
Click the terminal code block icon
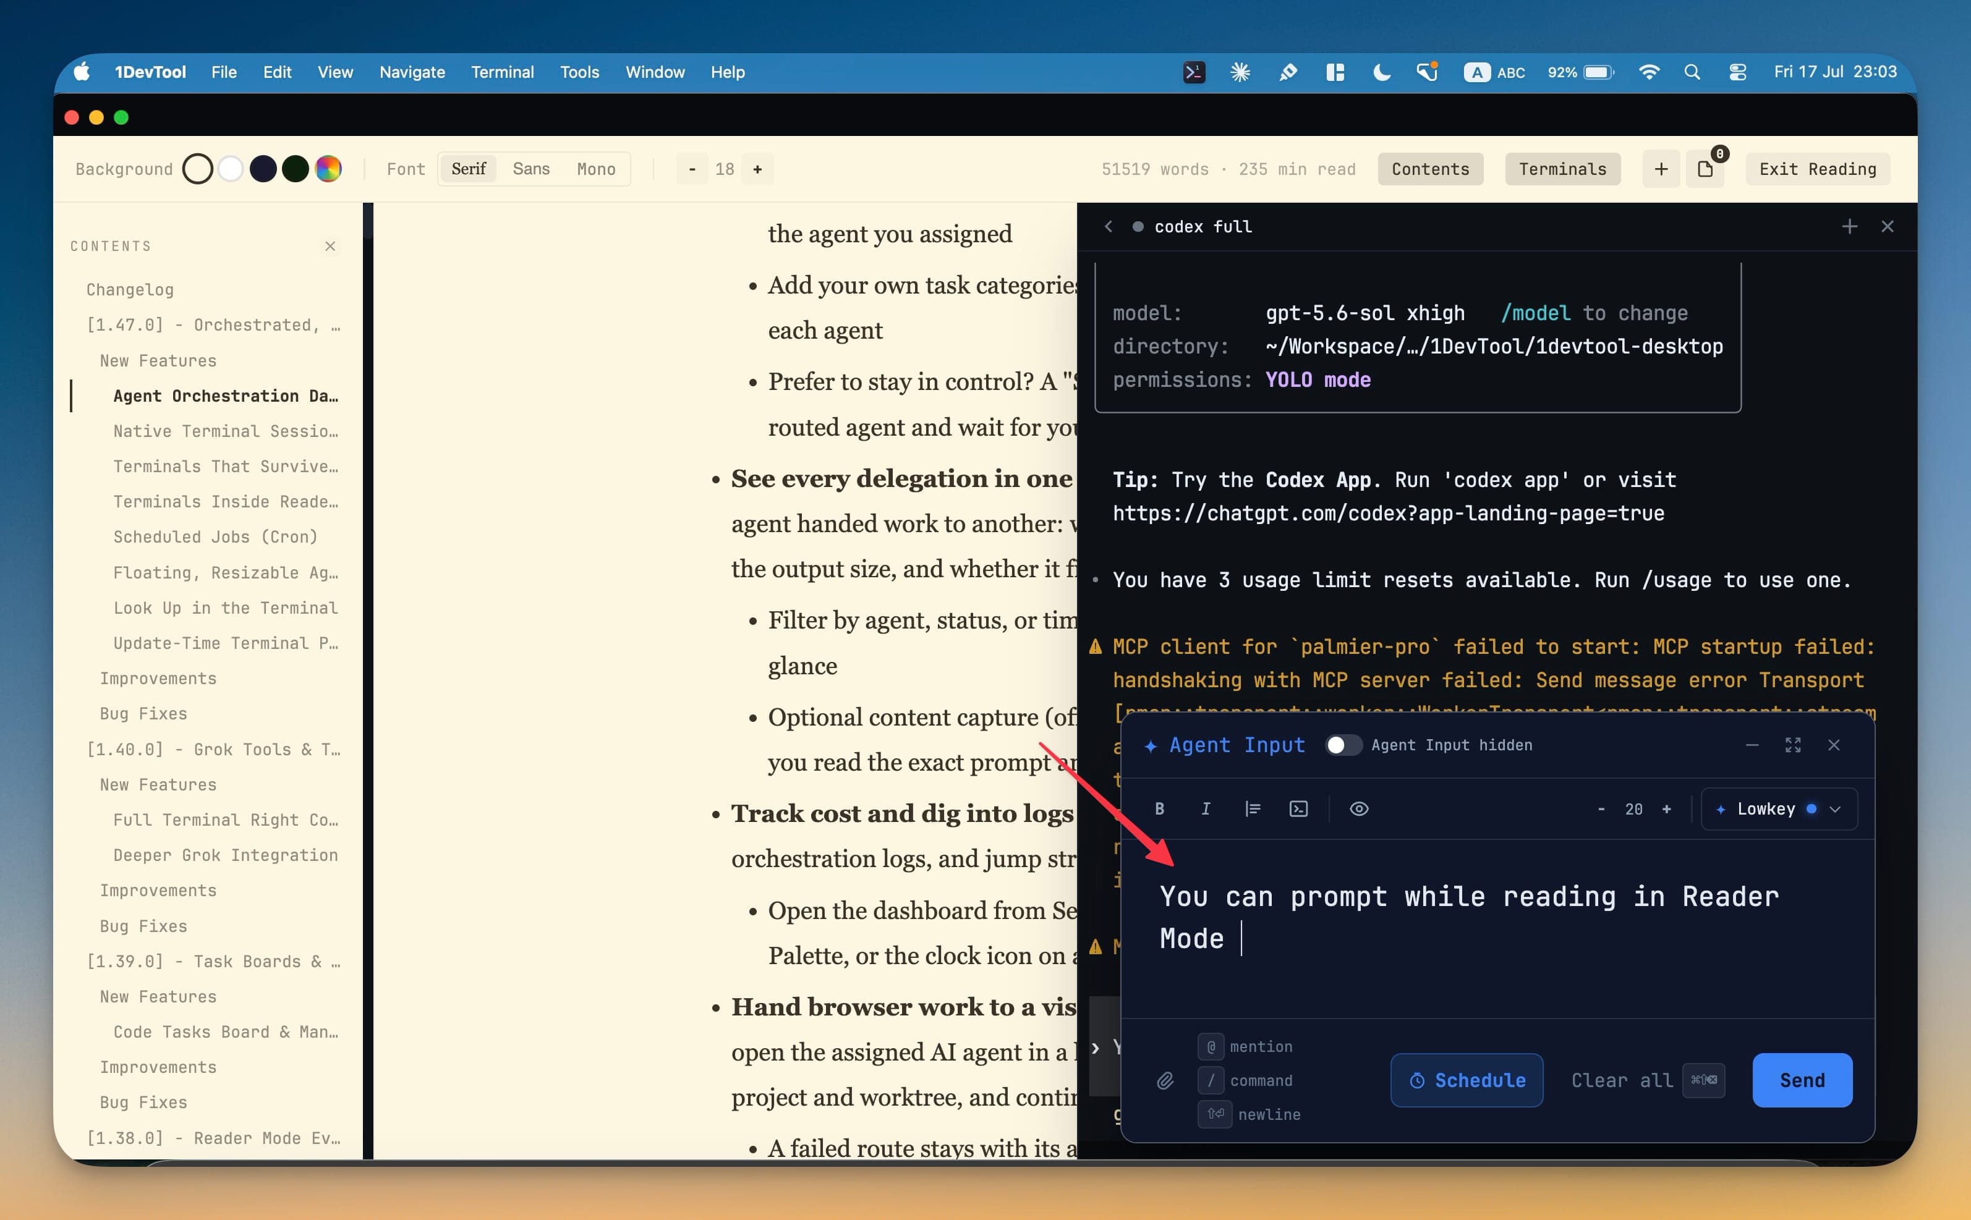tap(1298, 808)
